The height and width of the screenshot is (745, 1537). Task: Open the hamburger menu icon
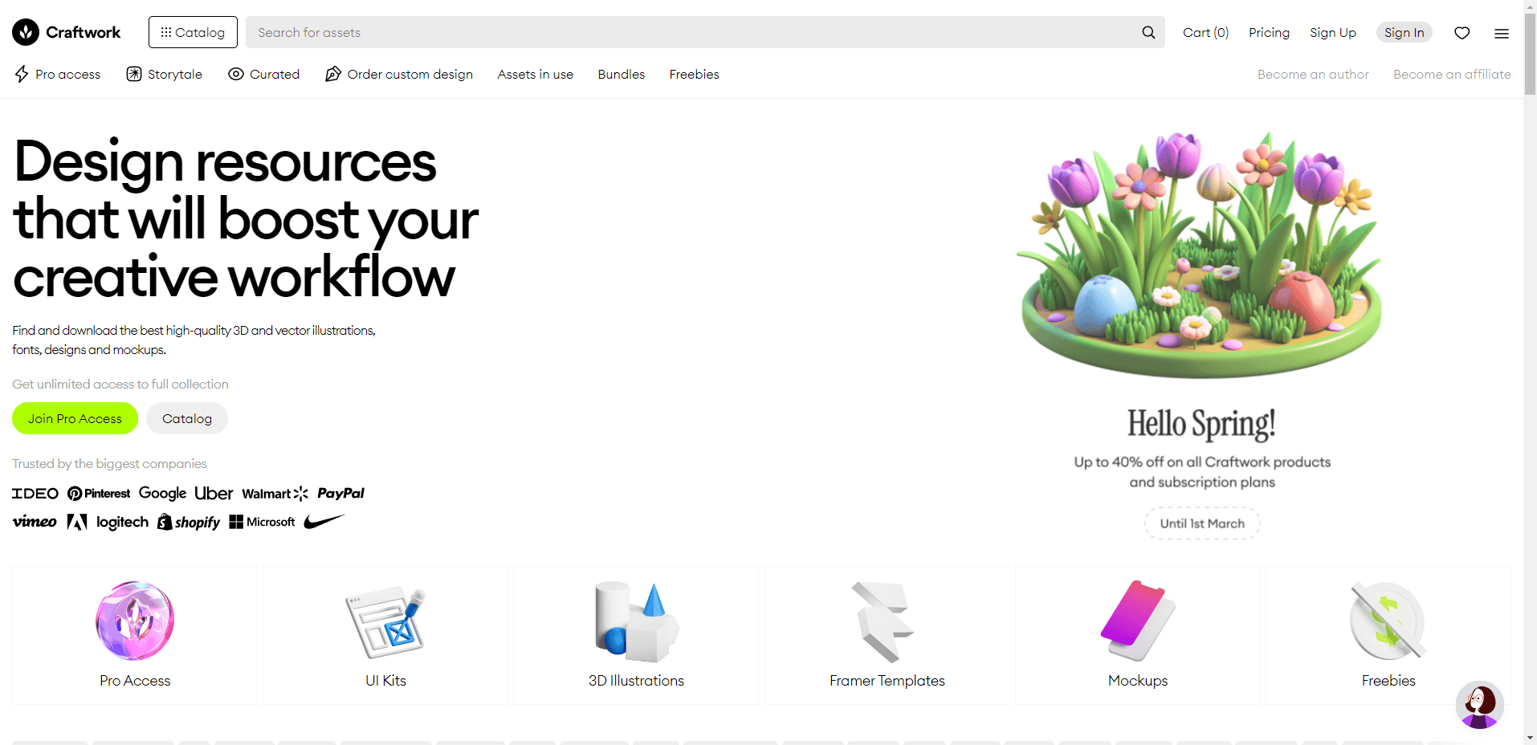pos(1501,33)
